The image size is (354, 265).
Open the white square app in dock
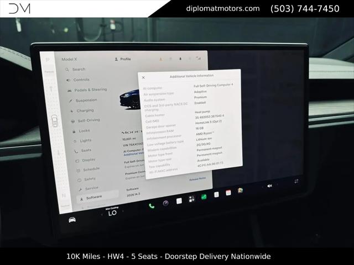click(179, 201)
